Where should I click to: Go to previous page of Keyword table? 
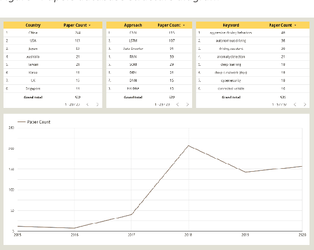[295, 104]
